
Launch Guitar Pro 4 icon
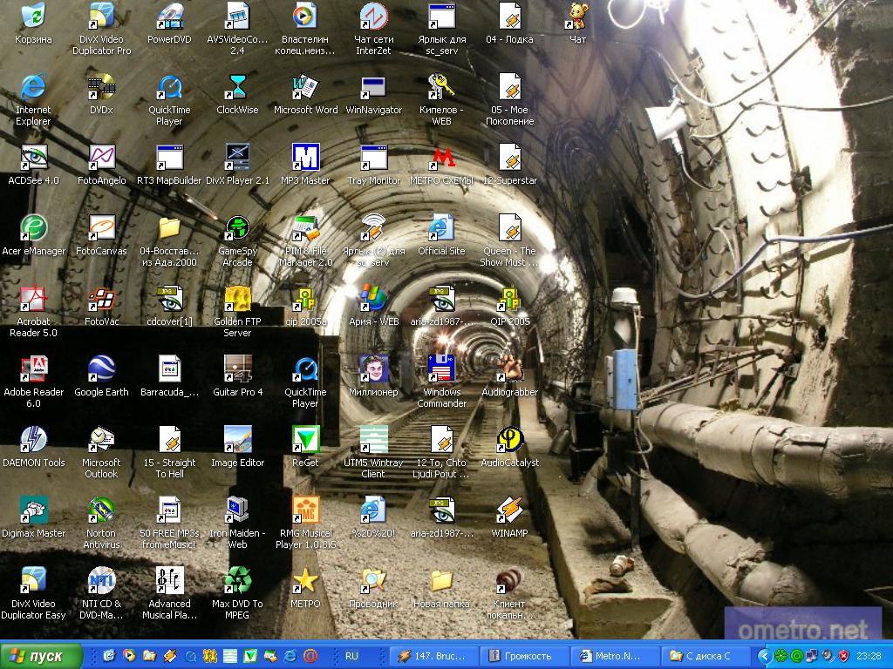click(237, 369)
